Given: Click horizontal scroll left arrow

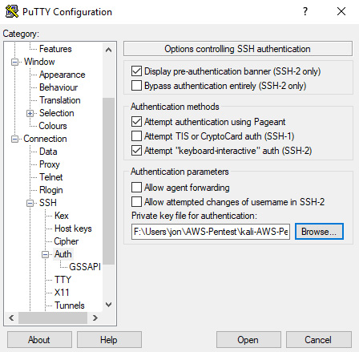Looking at the screenshot, I should pos(11,318).
